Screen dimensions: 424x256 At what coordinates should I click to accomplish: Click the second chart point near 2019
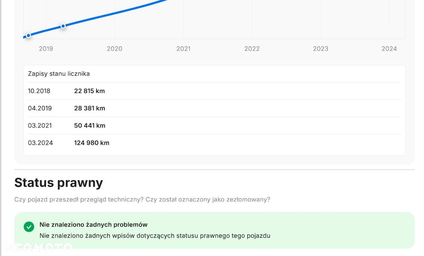[x=63, y=26]
